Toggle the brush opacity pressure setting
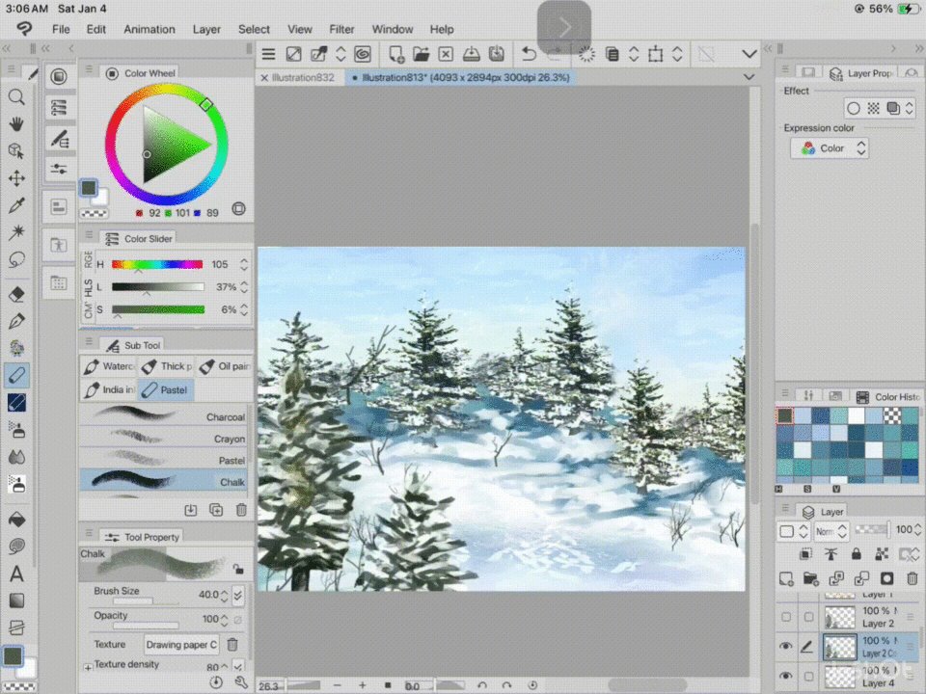The image size is (926, 694). coord(238,620)
